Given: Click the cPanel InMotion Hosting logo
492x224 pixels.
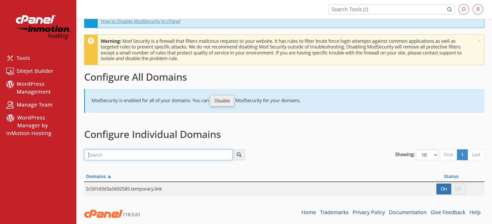Looking at the screenshot, I should 43,27.
